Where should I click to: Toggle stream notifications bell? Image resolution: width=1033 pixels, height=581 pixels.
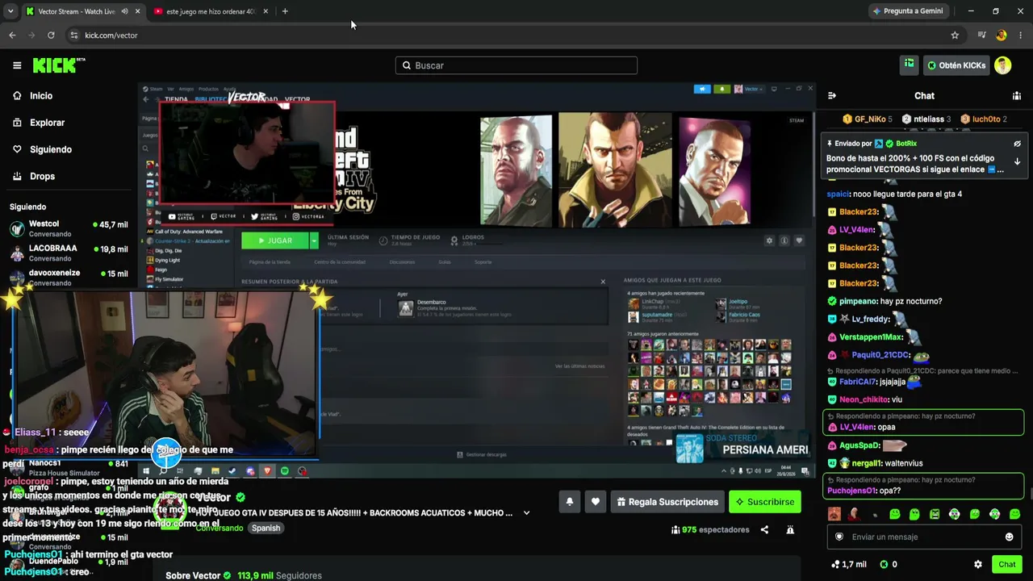tap(570, 502)
